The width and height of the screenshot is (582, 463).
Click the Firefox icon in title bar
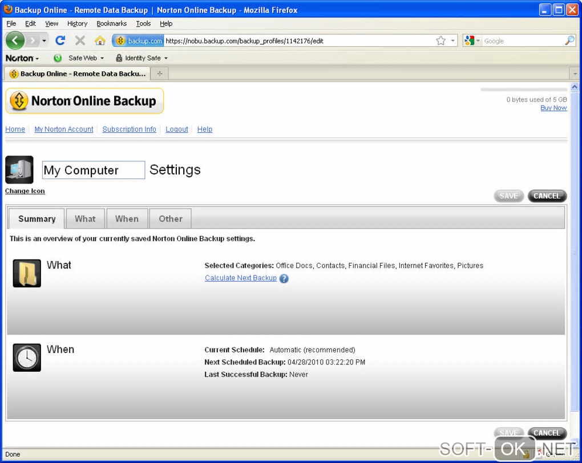8,10
